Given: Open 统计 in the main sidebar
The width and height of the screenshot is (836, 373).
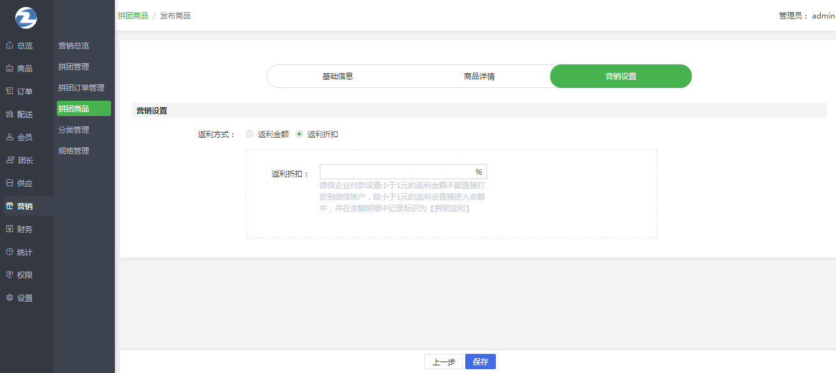Looking at the screenshot, I should point(26,252).
